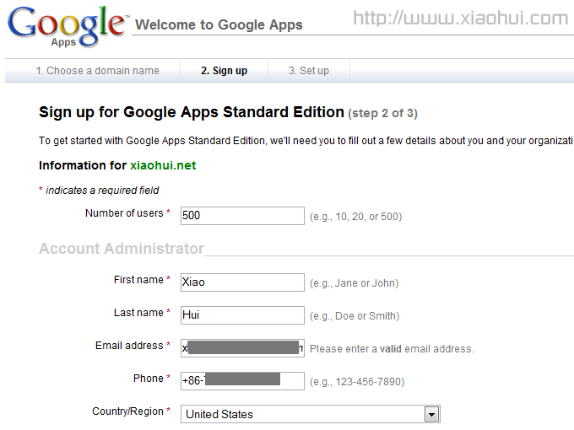
Task: Open the '1. Choose a domain name' step tab
Action: click(97, 71)
